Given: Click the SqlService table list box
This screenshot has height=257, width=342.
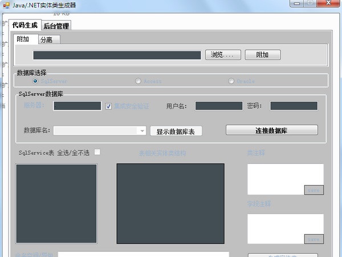Looking at the screenshot, I should 56,204.
